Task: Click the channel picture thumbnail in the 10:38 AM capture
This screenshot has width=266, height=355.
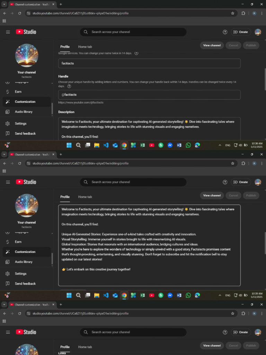Action: coord(26,55)
